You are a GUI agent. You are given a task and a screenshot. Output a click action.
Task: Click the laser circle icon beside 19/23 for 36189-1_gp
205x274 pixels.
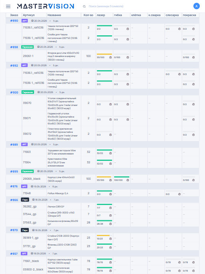111,239
